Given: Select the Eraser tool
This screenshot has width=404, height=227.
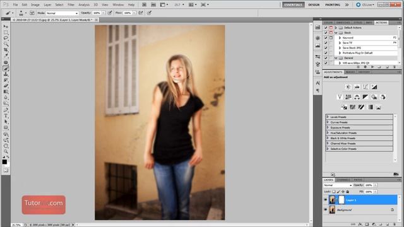Looking at the screenshot, I should tap(6, 86).
